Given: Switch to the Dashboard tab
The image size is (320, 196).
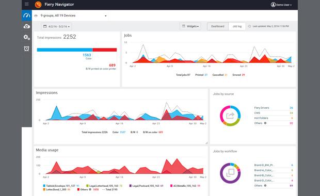Looking at the screenshot, I should coord(218,26).
